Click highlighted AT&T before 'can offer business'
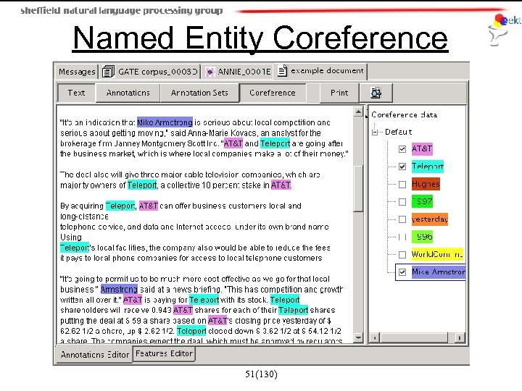The height and width of the screenshot is (391, 522). [x=149, y=206]
